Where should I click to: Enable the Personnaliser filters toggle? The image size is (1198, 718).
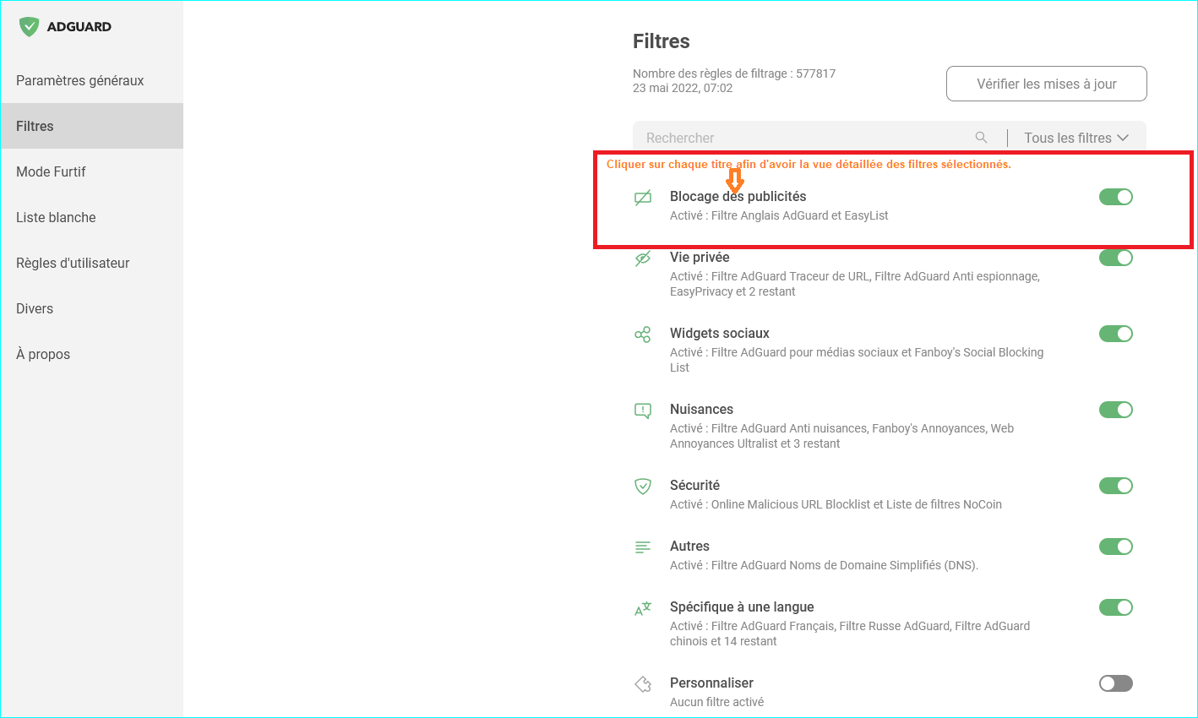(1115, 683)
